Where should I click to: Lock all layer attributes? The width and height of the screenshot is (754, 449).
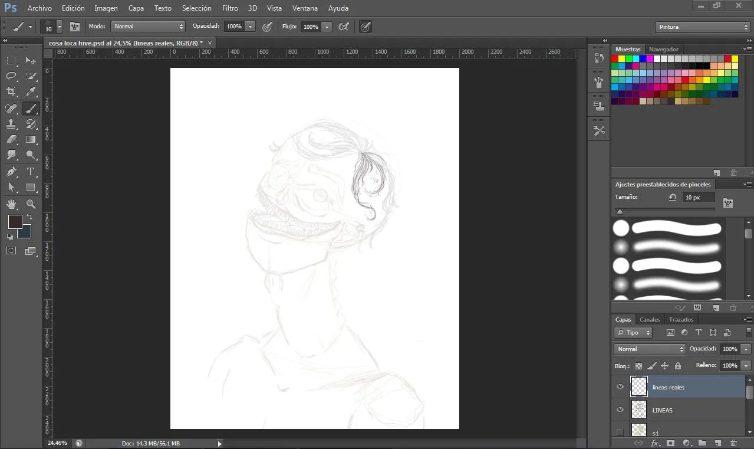678,366
